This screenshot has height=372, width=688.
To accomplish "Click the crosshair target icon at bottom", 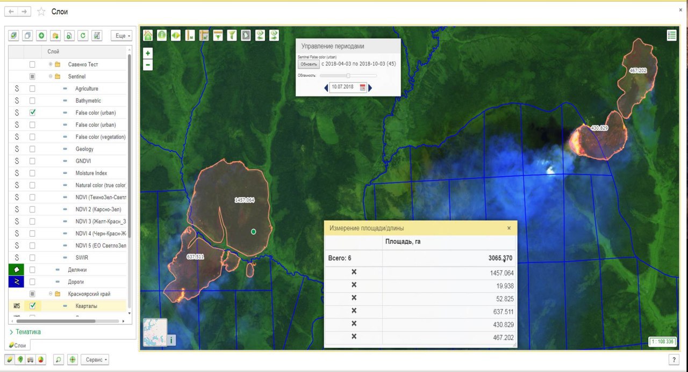I will [73, 360].
